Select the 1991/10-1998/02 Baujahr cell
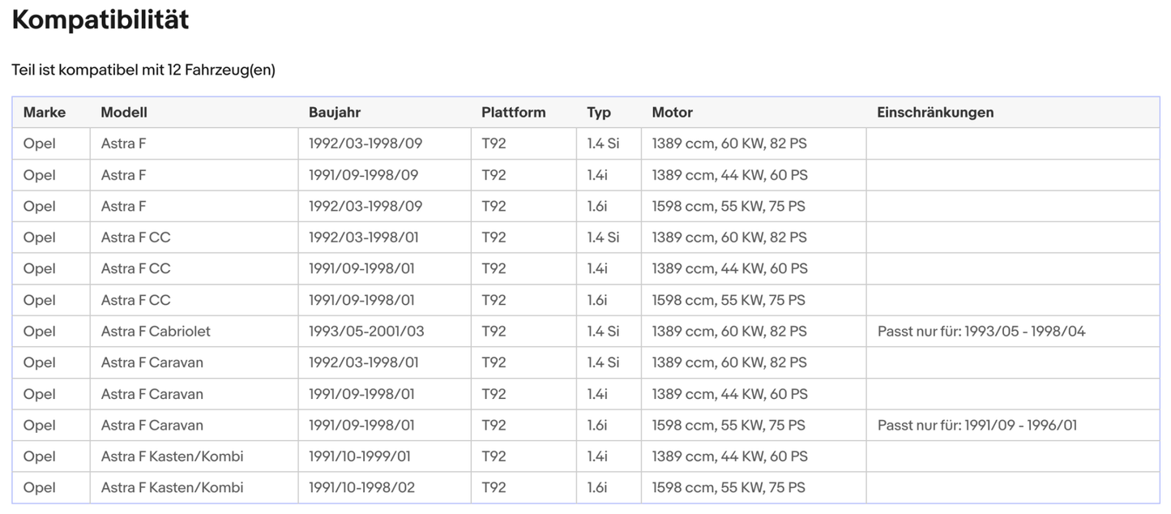Viewport: 1171px width, 514px height. [x=361, y=488]
